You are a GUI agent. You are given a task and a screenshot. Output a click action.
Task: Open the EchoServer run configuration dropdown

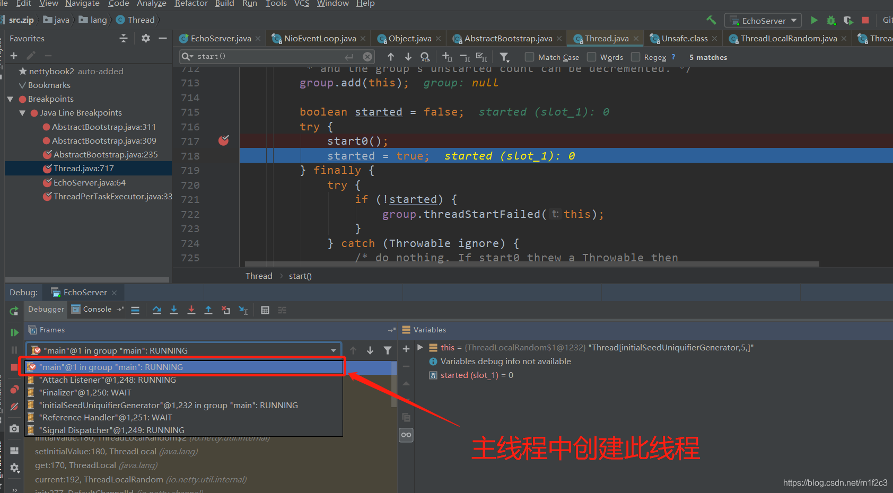point(763,21)
